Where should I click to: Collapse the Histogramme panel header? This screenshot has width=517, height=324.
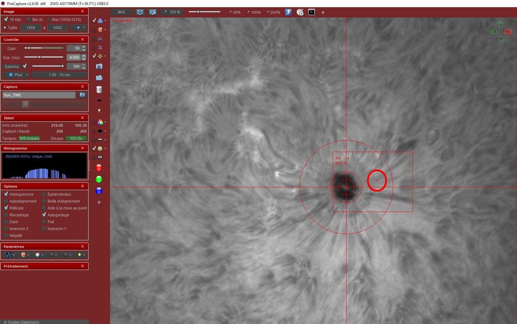click(44, 148)
